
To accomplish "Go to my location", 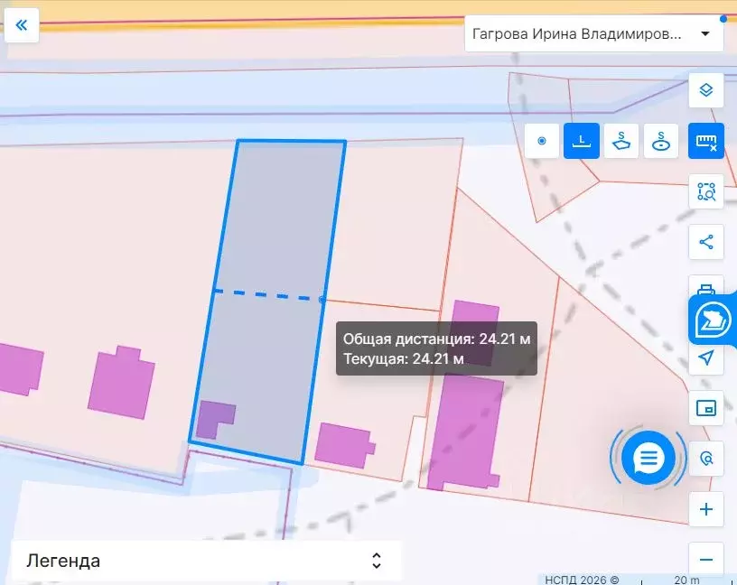I will (x=706, y=358).
